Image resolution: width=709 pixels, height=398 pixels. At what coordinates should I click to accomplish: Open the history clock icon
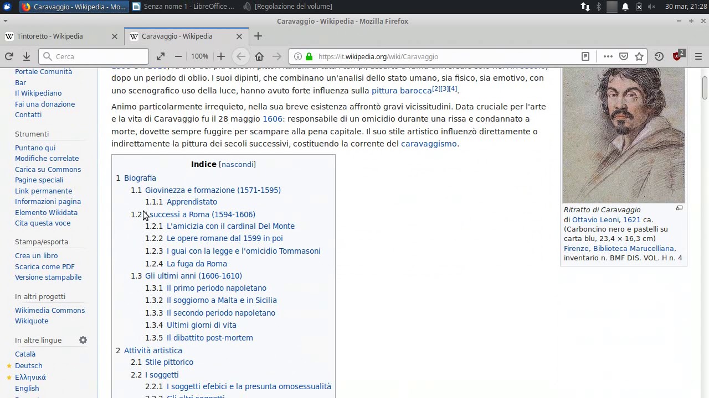[659, 56]
